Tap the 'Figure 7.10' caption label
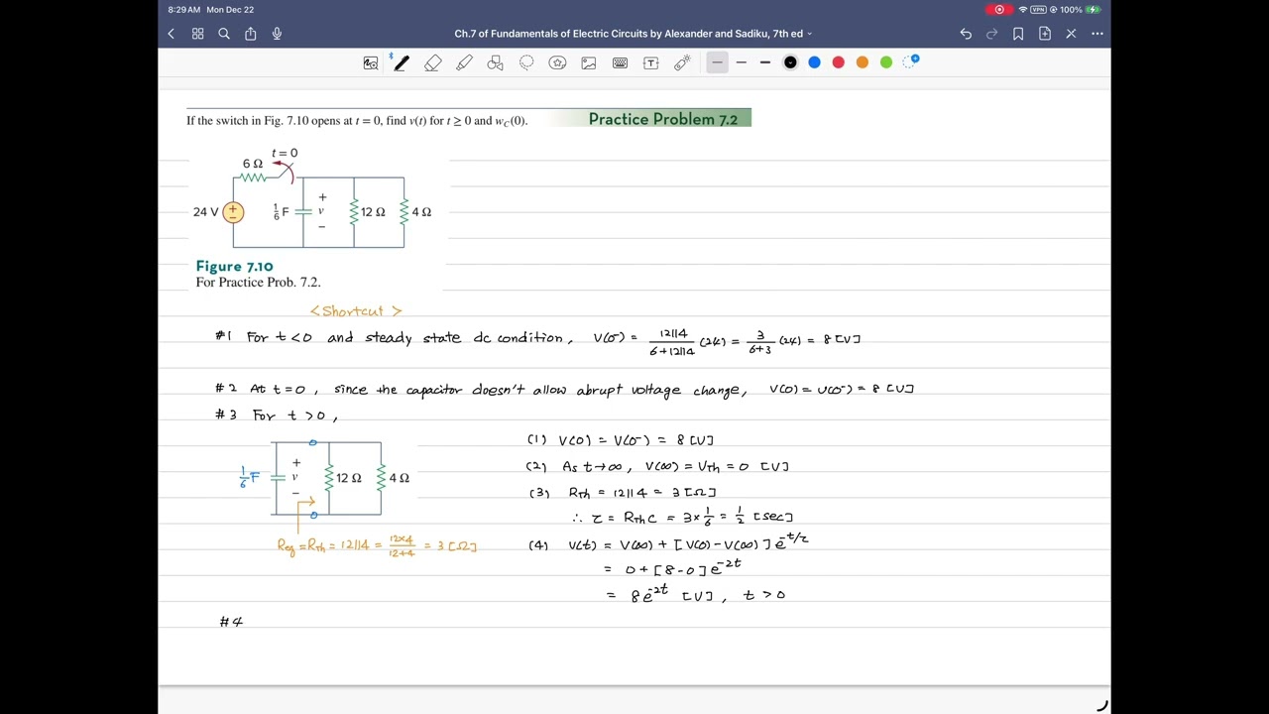Image resolution: width=1269 pixels, height=714 pixels. point(234,266)
